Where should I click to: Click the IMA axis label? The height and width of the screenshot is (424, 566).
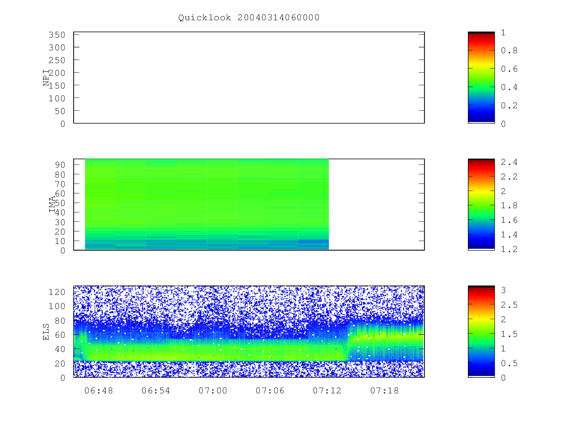(x=52, y=204)
